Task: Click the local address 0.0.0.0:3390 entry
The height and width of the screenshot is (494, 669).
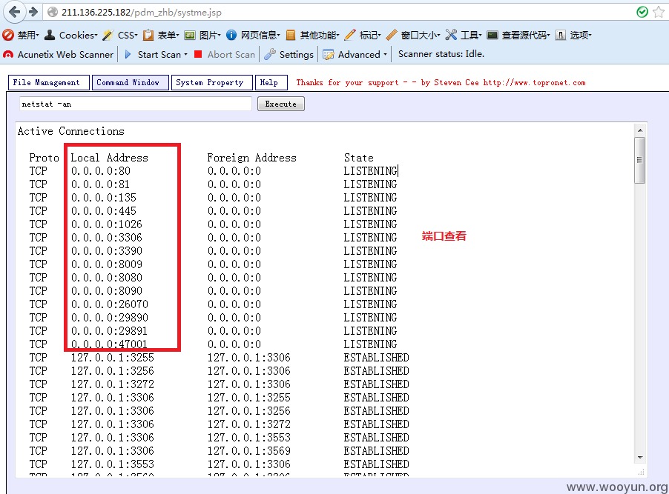Action: (107, 250)
